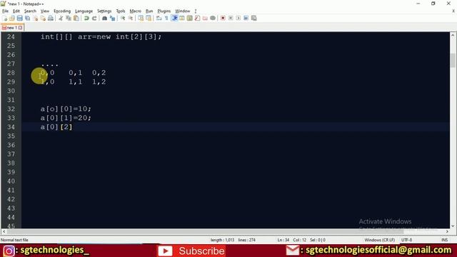Open the Settings menu

[104, 11]
